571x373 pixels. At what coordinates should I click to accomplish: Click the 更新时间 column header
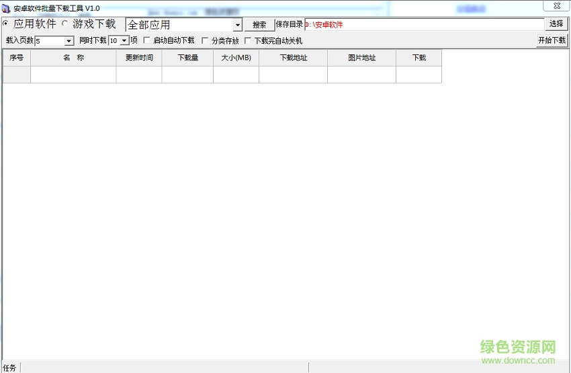click(139, 58)
